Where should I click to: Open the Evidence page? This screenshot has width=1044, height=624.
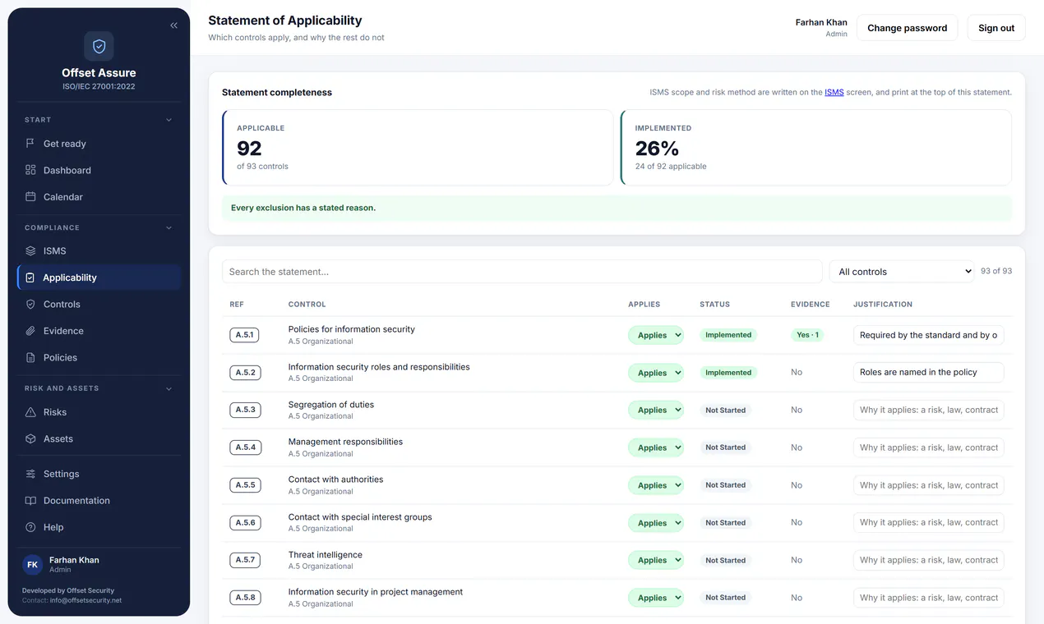click(x=99, y=331)
